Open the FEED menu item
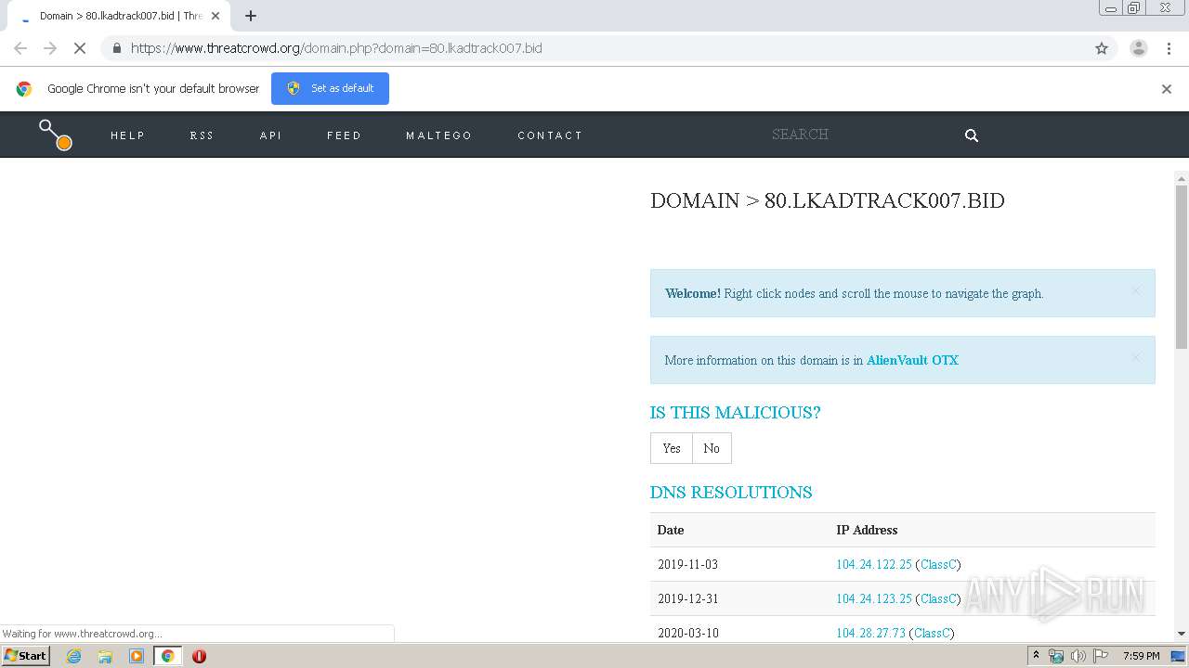This screenshot has width=1189, height=668. [345, 135]
